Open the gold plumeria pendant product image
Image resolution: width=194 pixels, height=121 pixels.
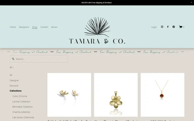click(x=116, y=95)
